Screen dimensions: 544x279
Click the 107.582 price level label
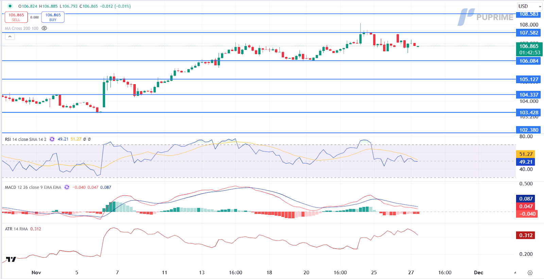click(529, 33)
